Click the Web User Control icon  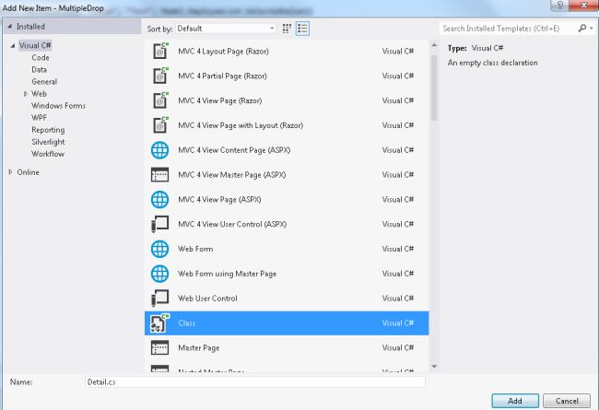[159, 298]
